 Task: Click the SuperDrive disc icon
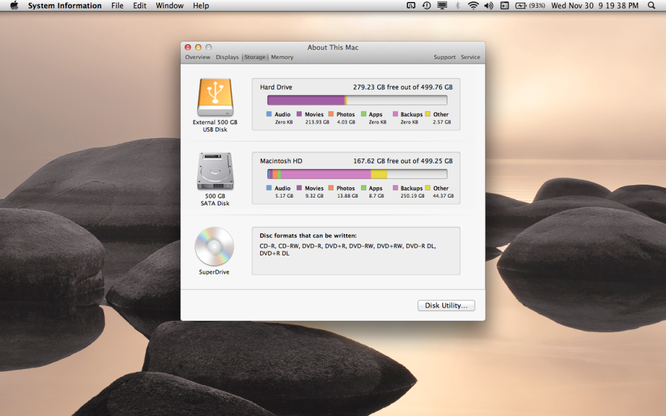(x=214, y=246)
